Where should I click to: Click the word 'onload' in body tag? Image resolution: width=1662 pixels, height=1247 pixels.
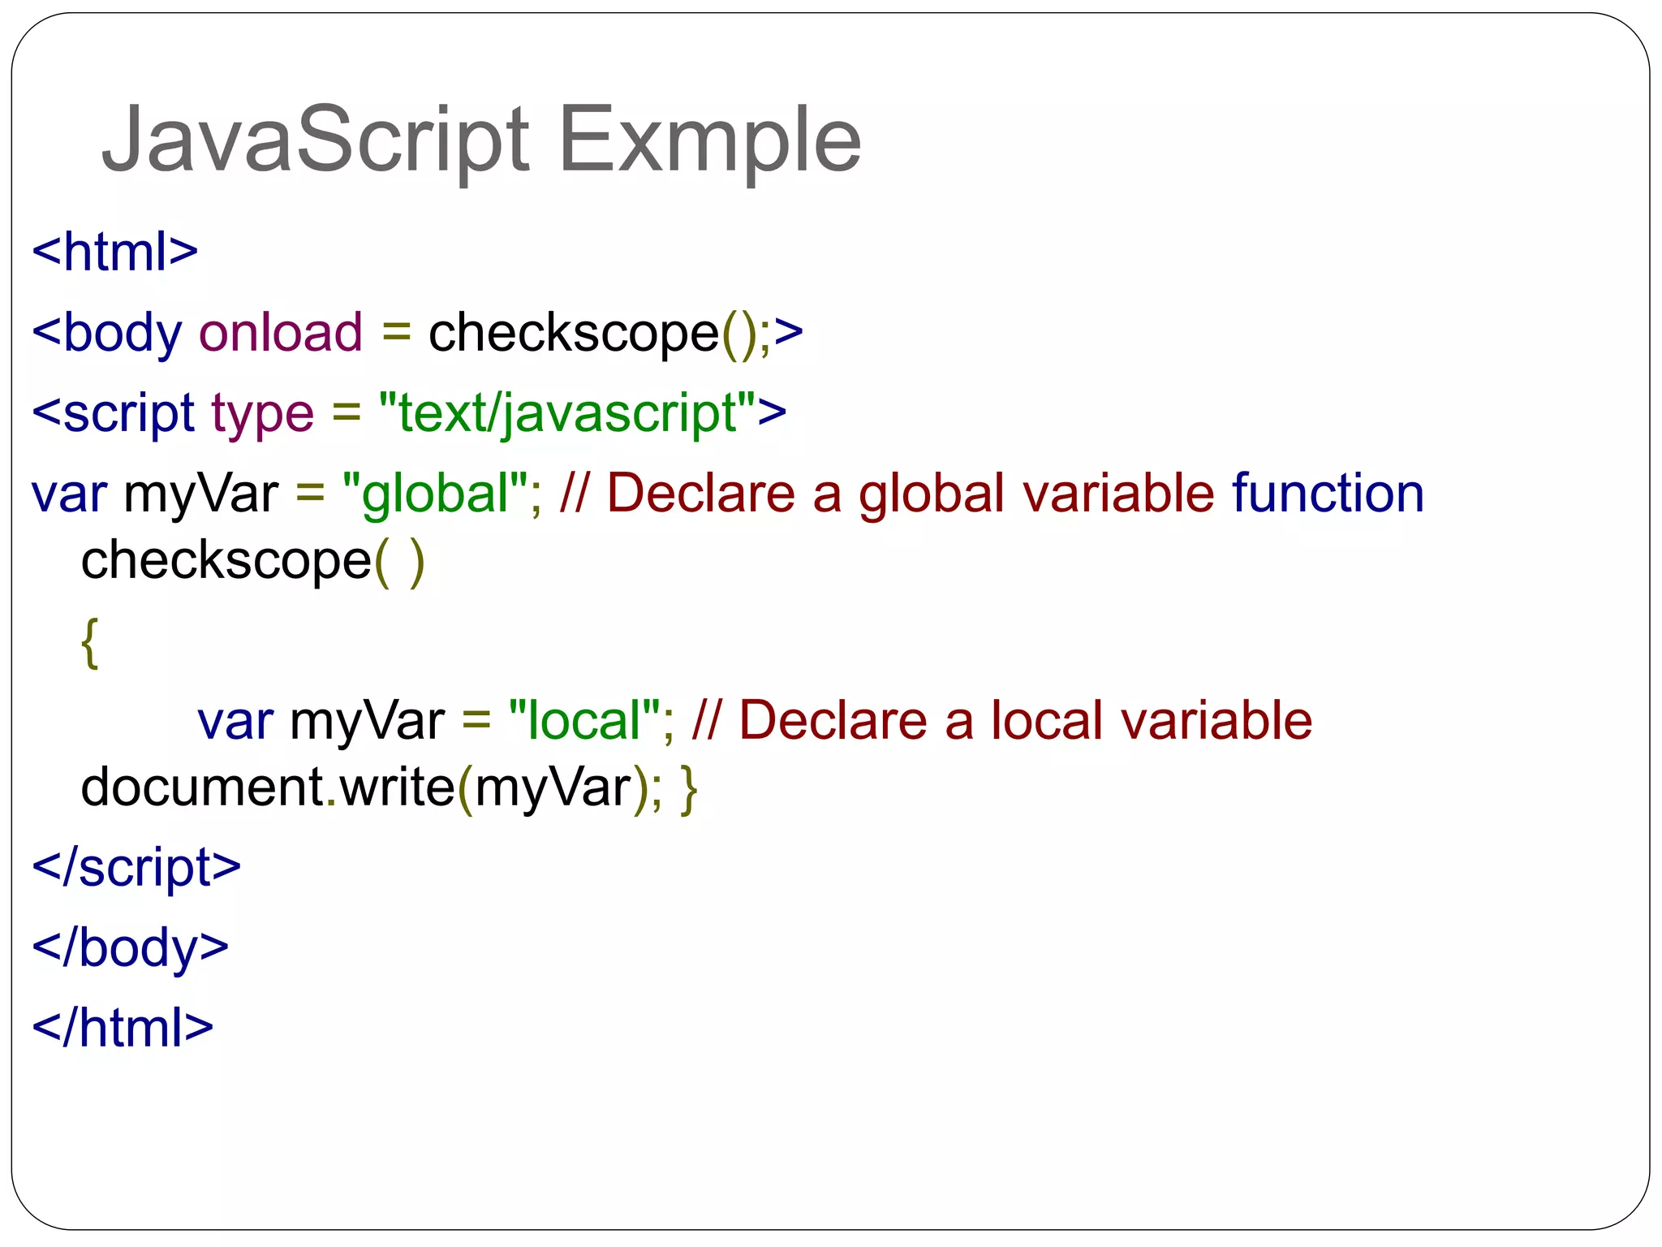(281, 332)
